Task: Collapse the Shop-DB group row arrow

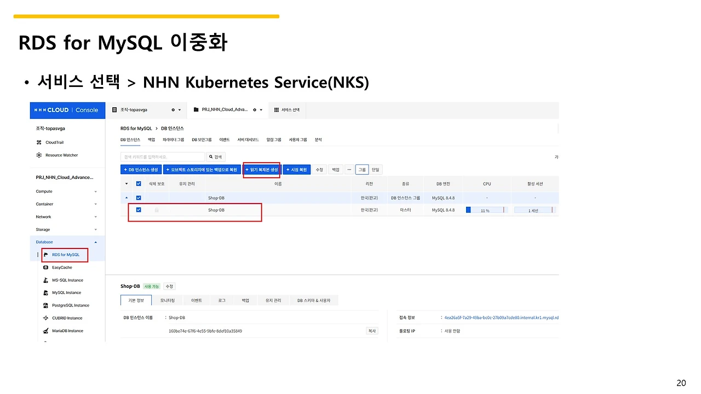Action: 127,198
